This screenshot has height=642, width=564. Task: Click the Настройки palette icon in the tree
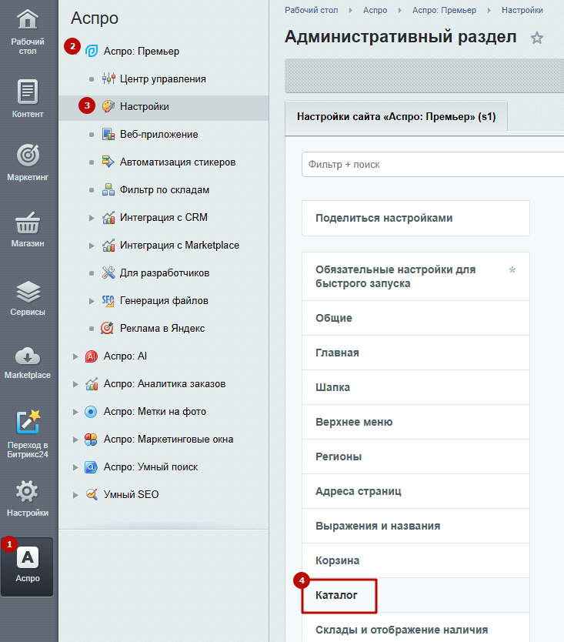pyautogui.click(x=108, y=106)
